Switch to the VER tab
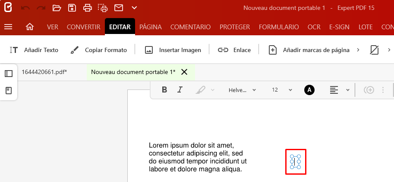 pyautogui.click(x=53, y=27)
